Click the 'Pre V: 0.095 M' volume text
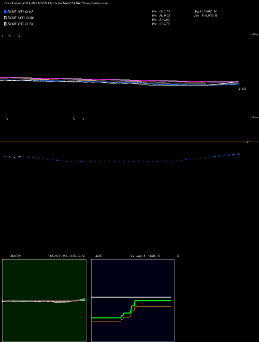This screenshot has height=342, width=259. pyautogui.click(x=206, y=16)
